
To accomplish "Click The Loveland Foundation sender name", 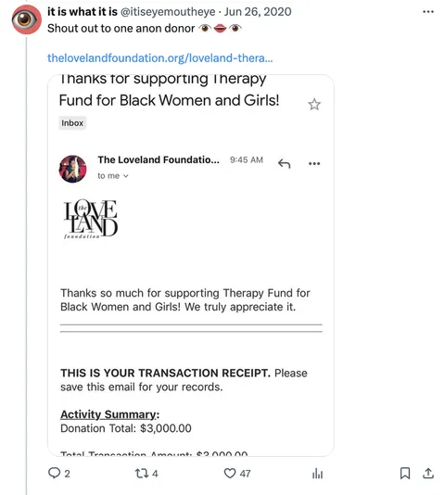I will [159, 160].
